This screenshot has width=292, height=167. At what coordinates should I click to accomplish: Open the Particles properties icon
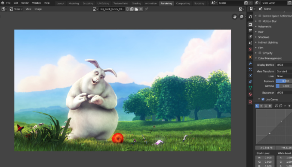tap(250, 70)
